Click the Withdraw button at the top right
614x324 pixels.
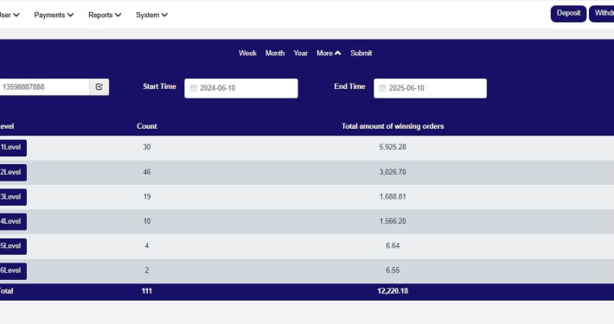(602, 14)
